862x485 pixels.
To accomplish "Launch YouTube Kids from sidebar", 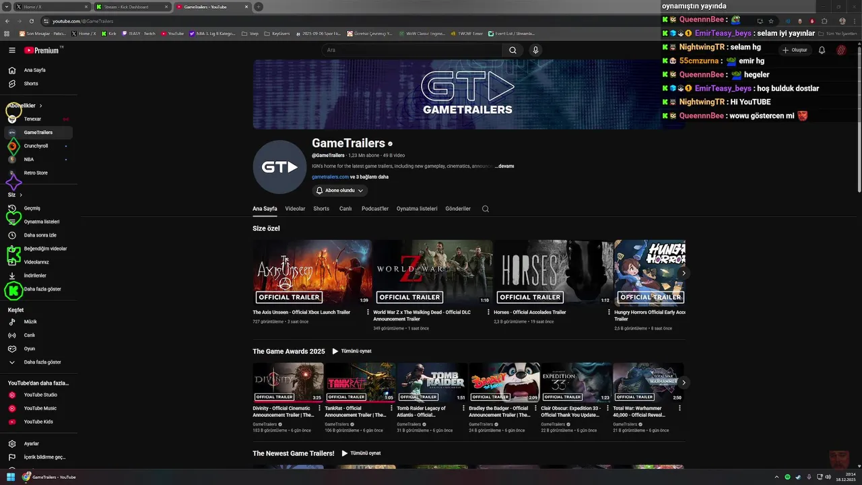I will tap(37, 422).
